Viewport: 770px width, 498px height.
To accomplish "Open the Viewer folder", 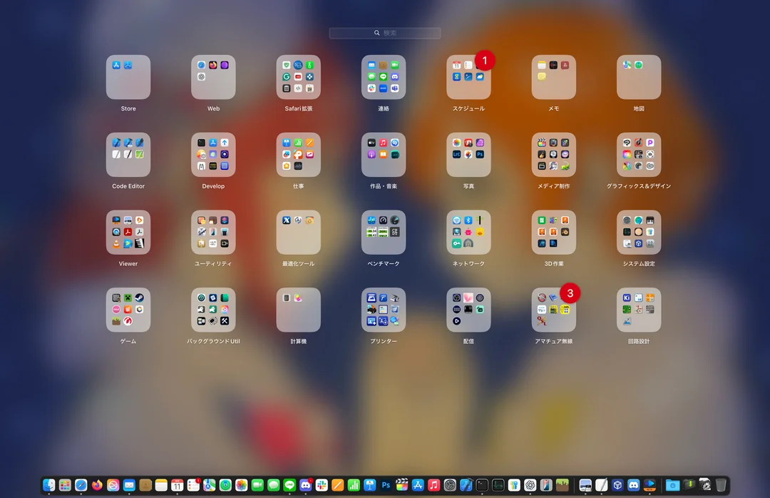I will [x=128, y=232].
